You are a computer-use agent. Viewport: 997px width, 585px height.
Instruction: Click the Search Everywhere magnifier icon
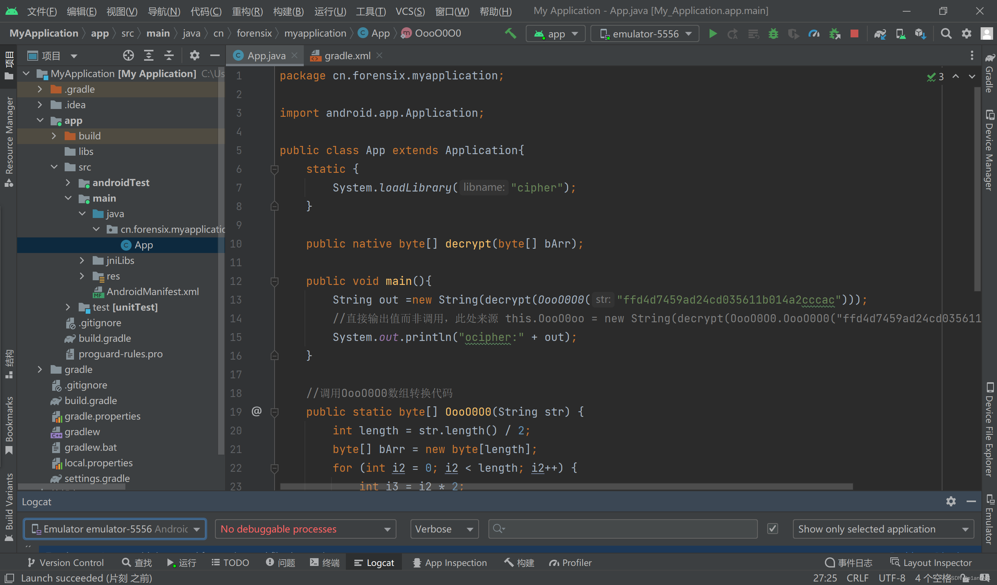946,33
